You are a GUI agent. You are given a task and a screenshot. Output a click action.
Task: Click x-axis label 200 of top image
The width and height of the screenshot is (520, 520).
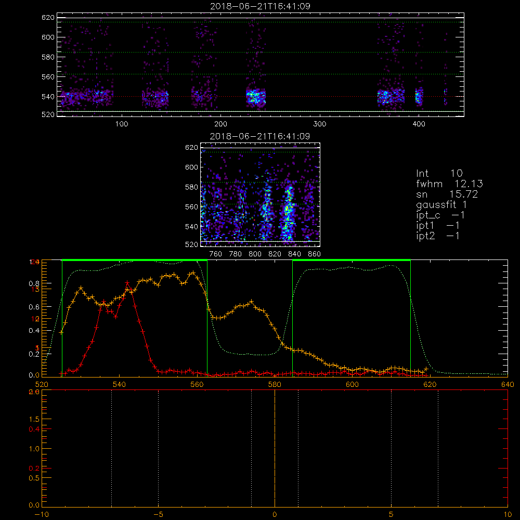point(220,124)
